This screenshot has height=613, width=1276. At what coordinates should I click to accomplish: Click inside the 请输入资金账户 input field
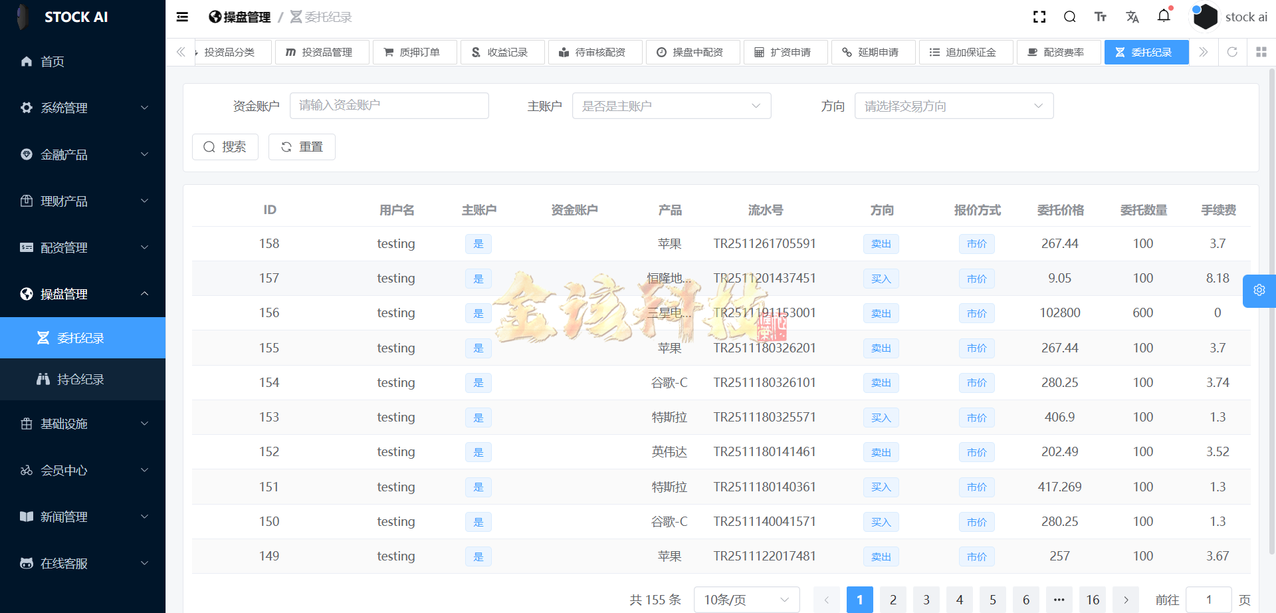(389, 105)
